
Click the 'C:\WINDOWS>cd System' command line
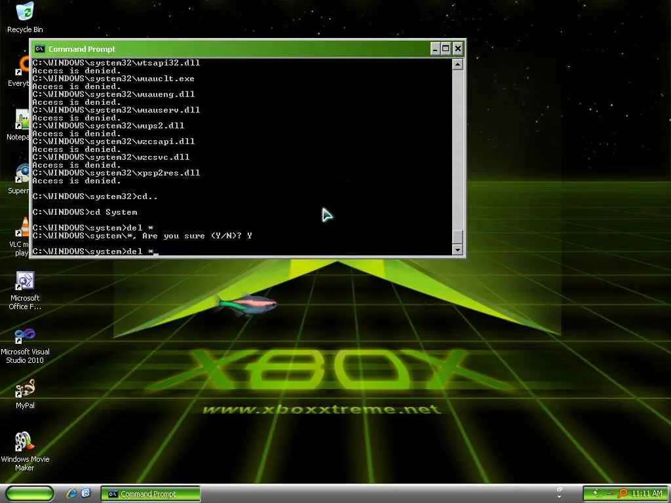(x=85, y=212)
